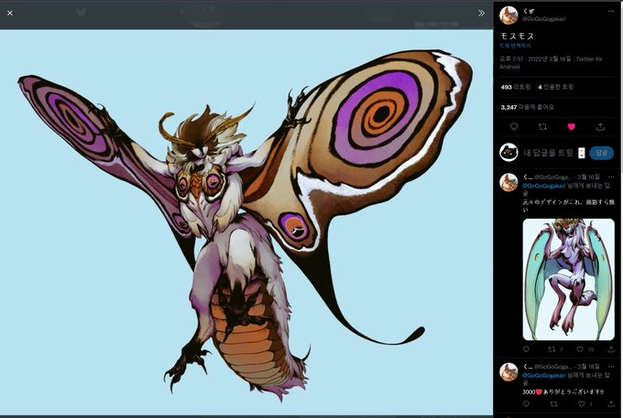The width and height of the screenshot is (623, 418).
Task: Retweet the 3000 thank-you tweet
Action: [553, 403]
